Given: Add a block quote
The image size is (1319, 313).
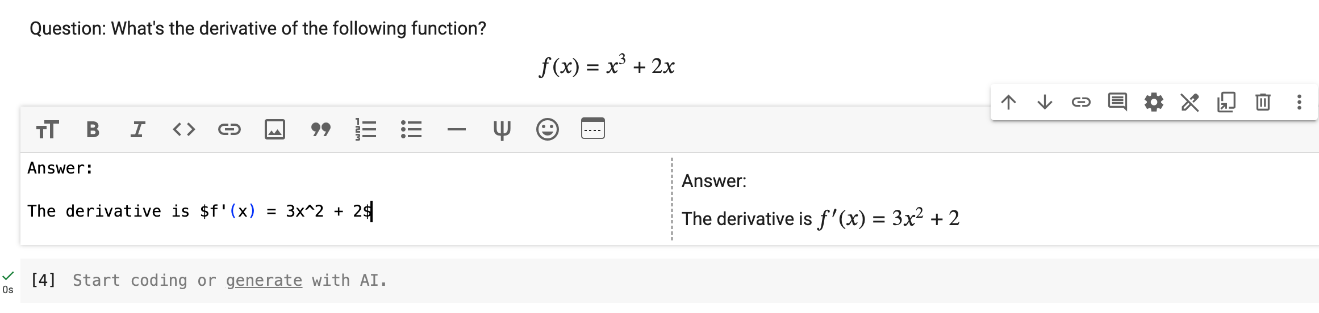Looking at the screenshot, I should click(320, 130).
